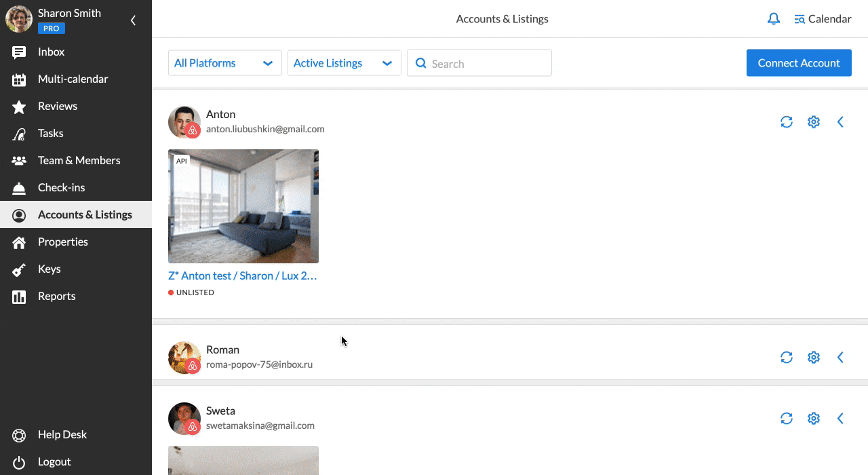Click the Inbox chat icon

[x=19, y=52]
